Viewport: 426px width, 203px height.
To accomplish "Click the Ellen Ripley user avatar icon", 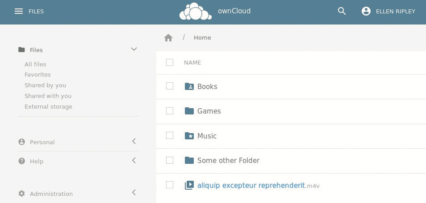I will pyautogui.click(x=366, y=11).
